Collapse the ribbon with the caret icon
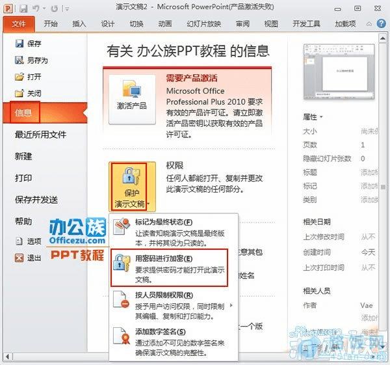Screen dimensions: 390x365 [369, 24]
